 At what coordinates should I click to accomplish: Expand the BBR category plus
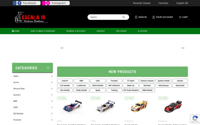[52, 101]
